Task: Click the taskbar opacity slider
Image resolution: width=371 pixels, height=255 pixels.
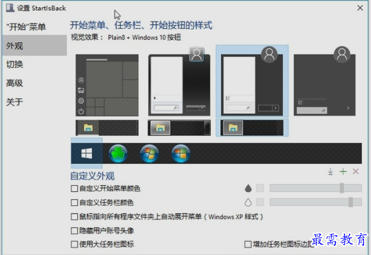Action: [x=316, y=202]
